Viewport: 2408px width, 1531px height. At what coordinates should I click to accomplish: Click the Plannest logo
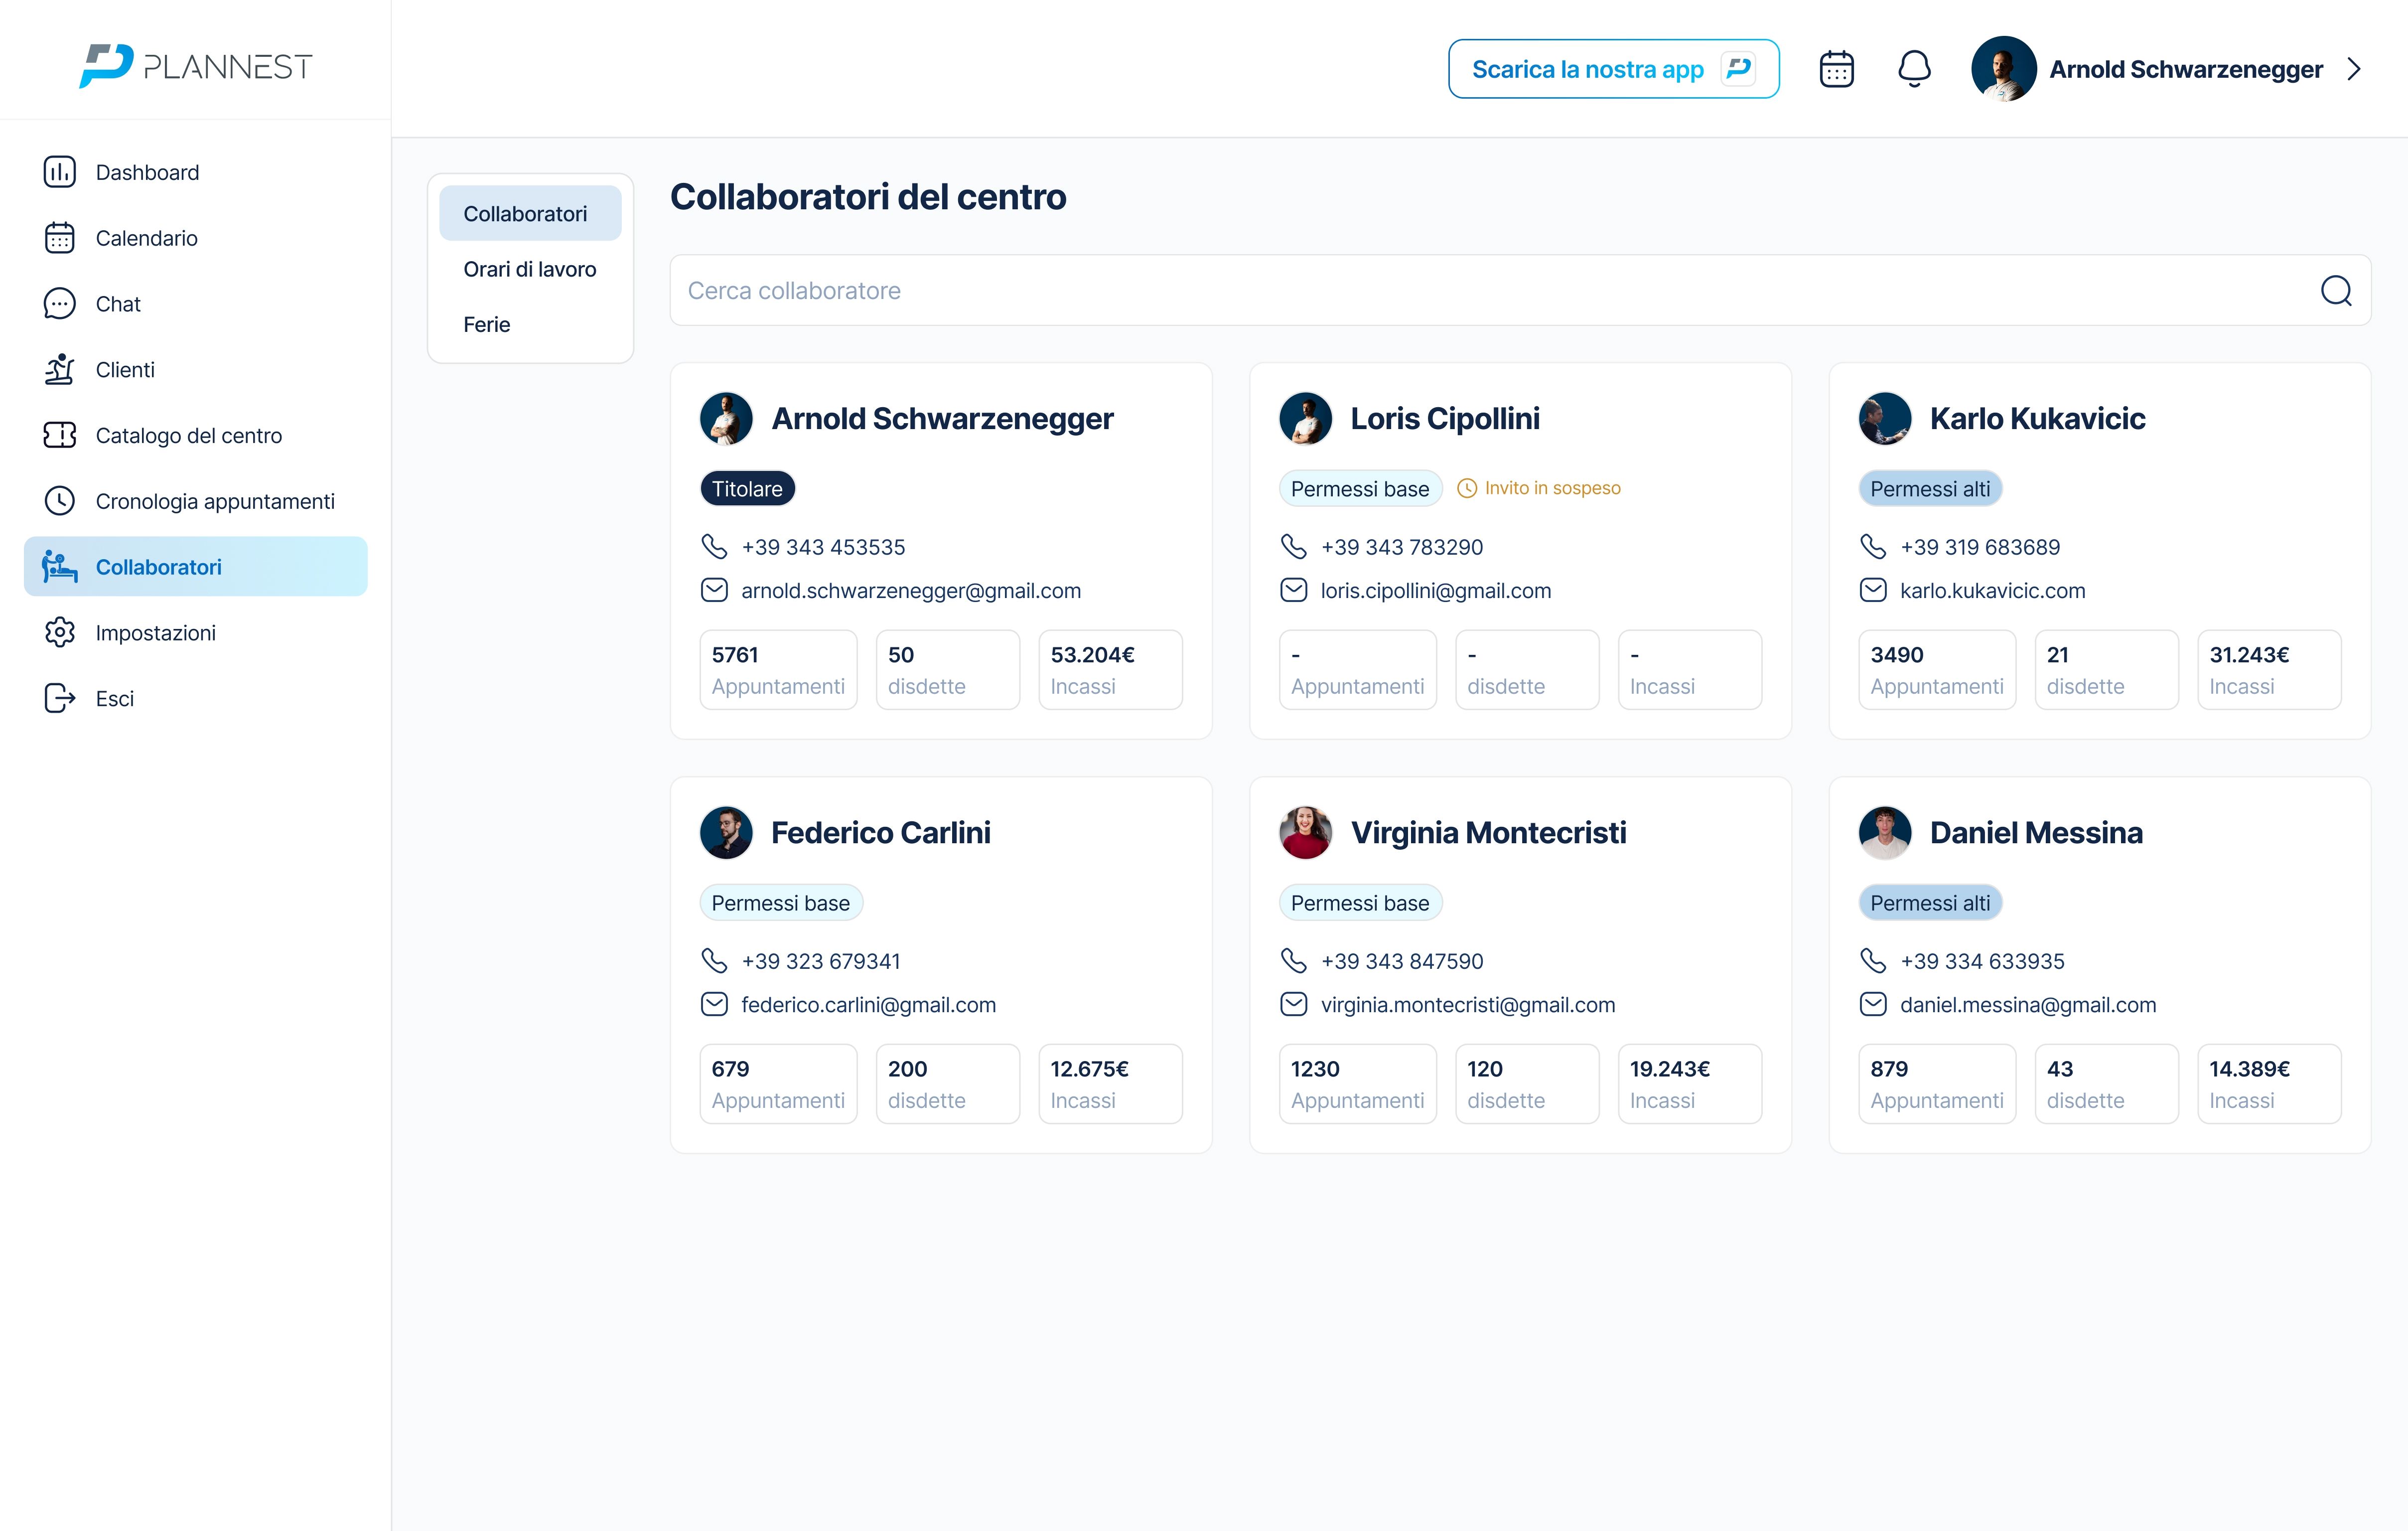[196, 66]
